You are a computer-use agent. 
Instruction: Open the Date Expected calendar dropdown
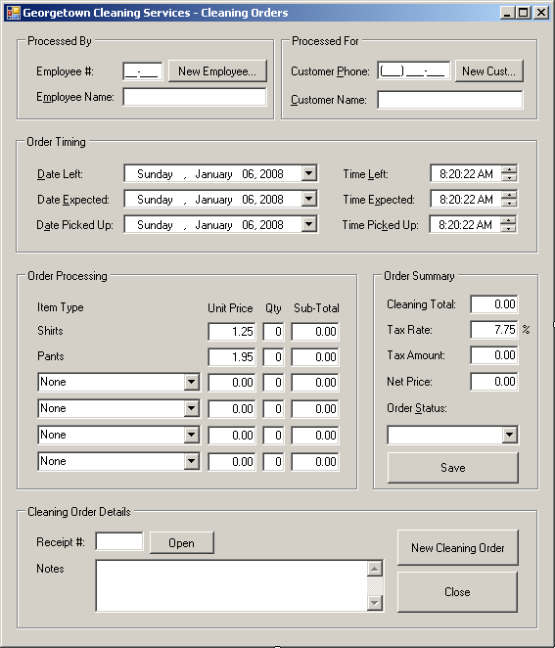(309, 199)
